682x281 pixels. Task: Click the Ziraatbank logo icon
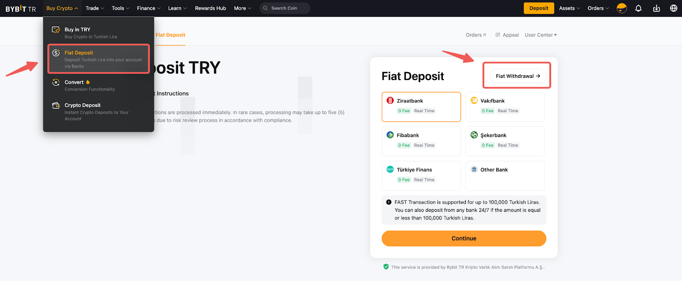[x=390, y=101]
